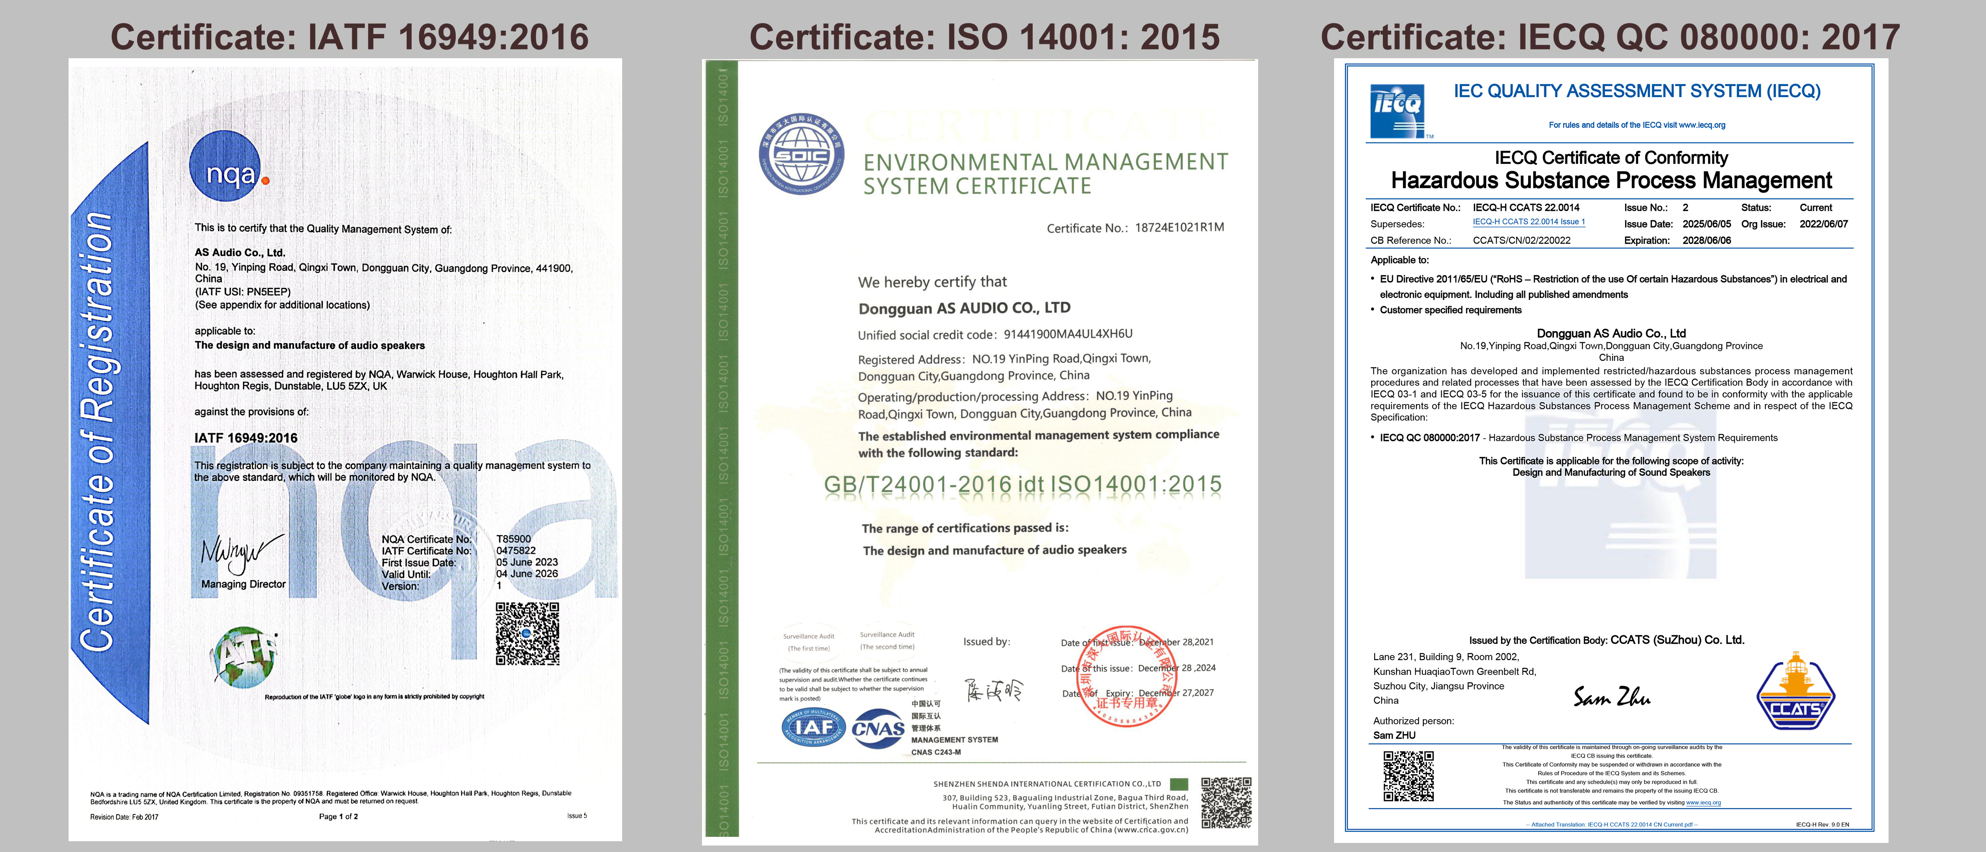This screenshot has width=1986, height=852.
Task: Click NQA certificate number 'T85900'
Action: click(514, 539)
